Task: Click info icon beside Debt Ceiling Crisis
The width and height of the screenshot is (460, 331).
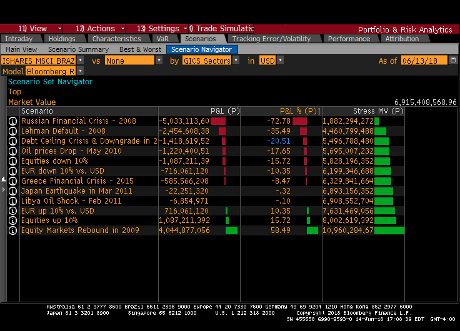Action: click(12, 141)
